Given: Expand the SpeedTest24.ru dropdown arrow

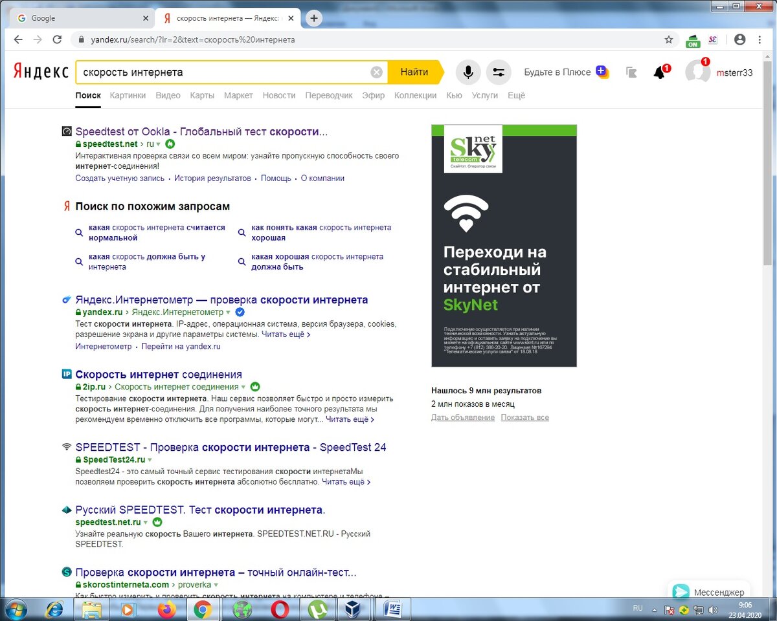Looking at the screenshot, I should click(x=150, y=460).
